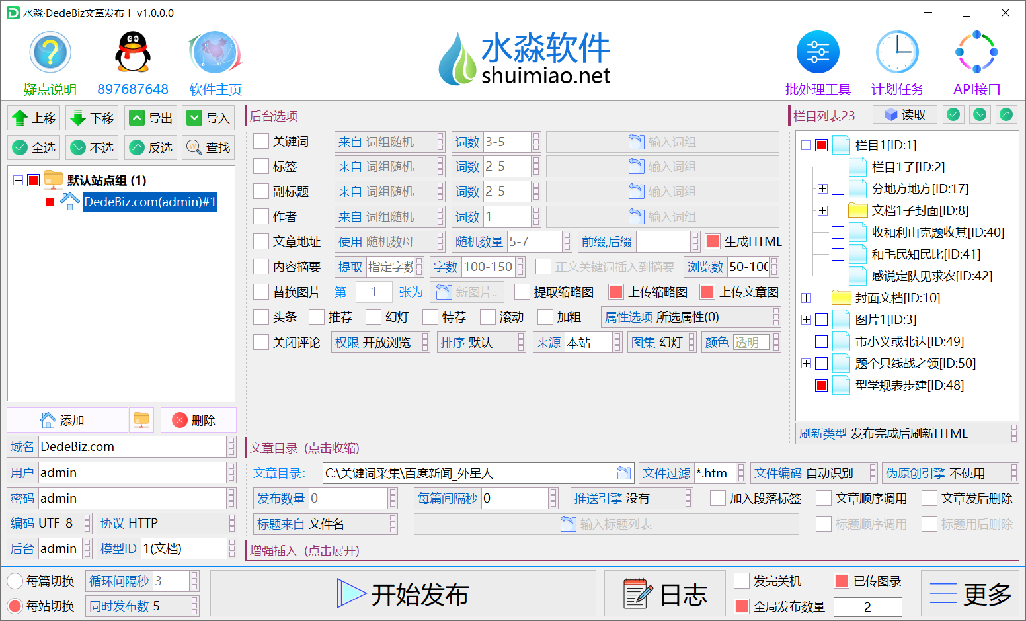Click 读取 to load column list

[905, 115]
